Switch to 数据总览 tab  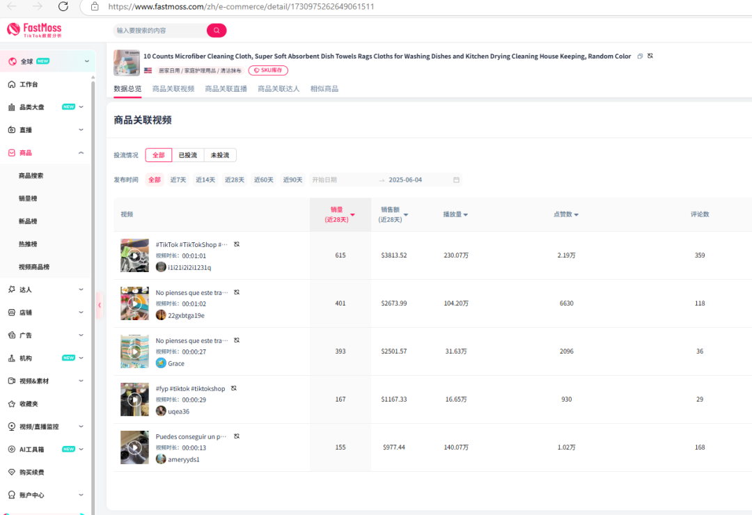coord(127,88)
